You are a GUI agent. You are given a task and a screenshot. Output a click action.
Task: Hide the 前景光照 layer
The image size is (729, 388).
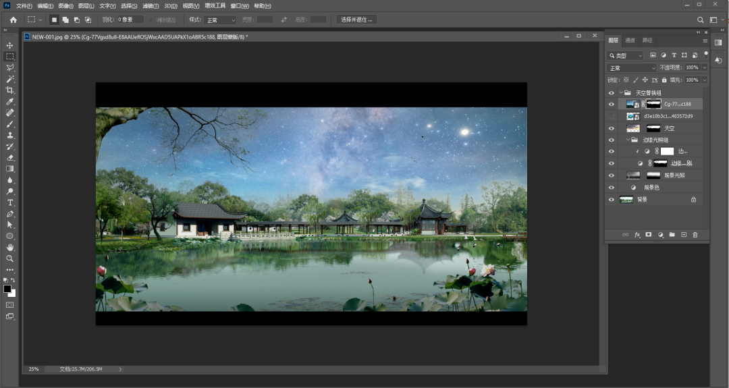(612, 175)
